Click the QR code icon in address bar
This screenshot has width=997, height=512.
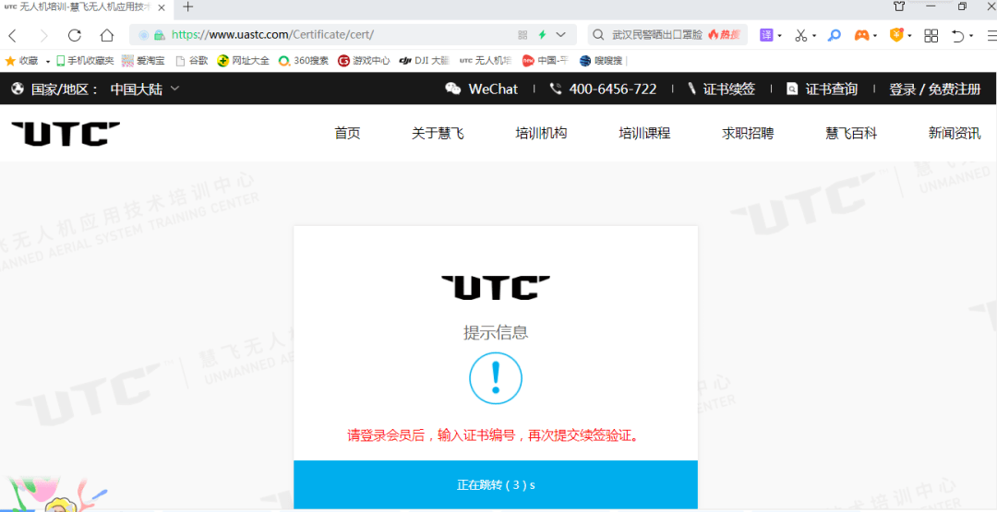(x=523, y=35)
